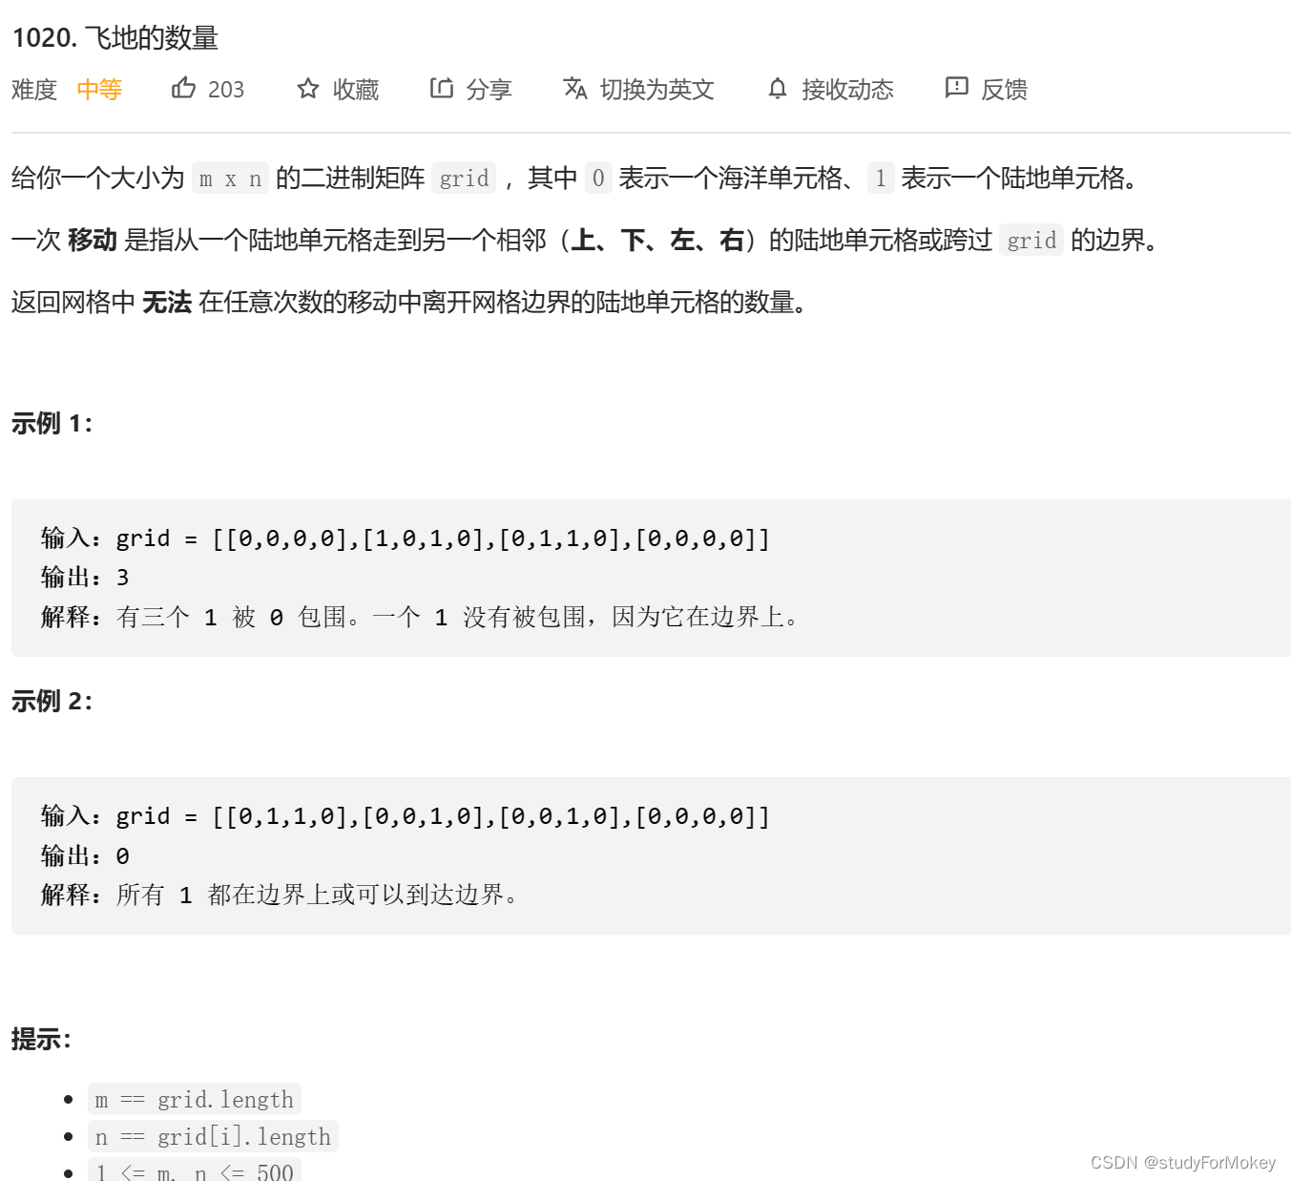The image size is (1291, 1181).
Task: Click the 提示 heading
Action: tap(42, 1039)
